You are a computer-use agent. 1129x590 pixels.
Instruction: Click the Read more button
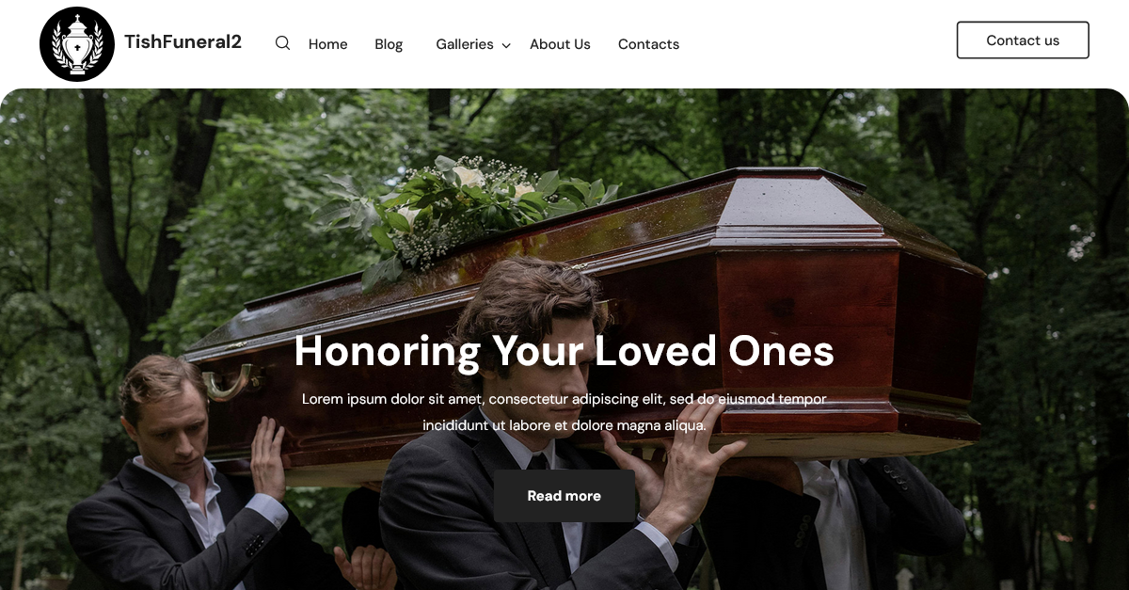click(564, 496)
